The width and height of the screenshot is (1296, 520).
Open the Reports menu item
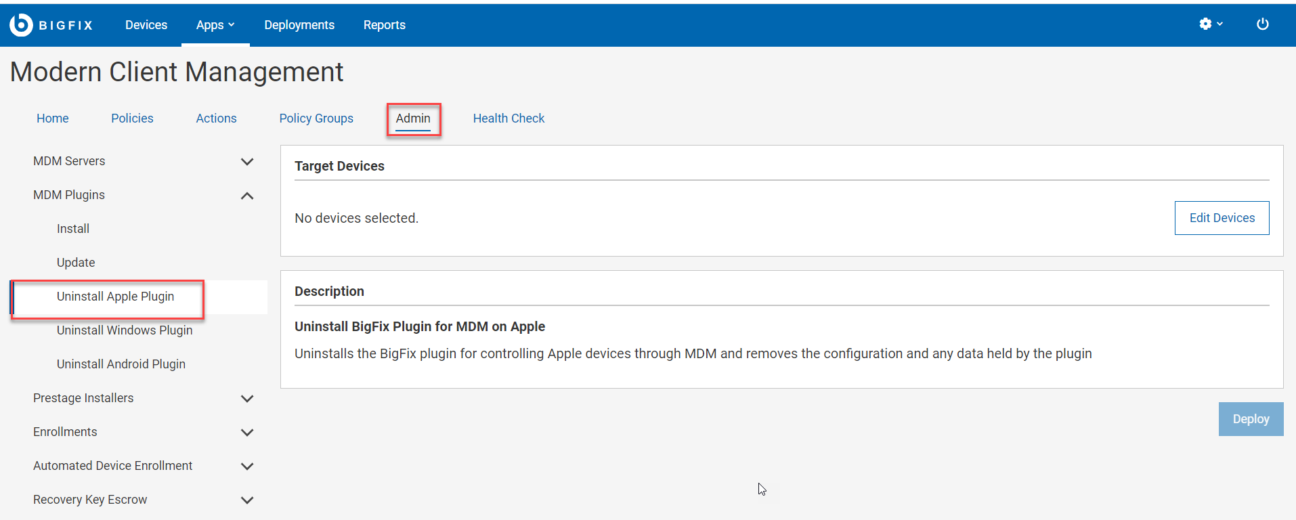click(x=385, y=25)
